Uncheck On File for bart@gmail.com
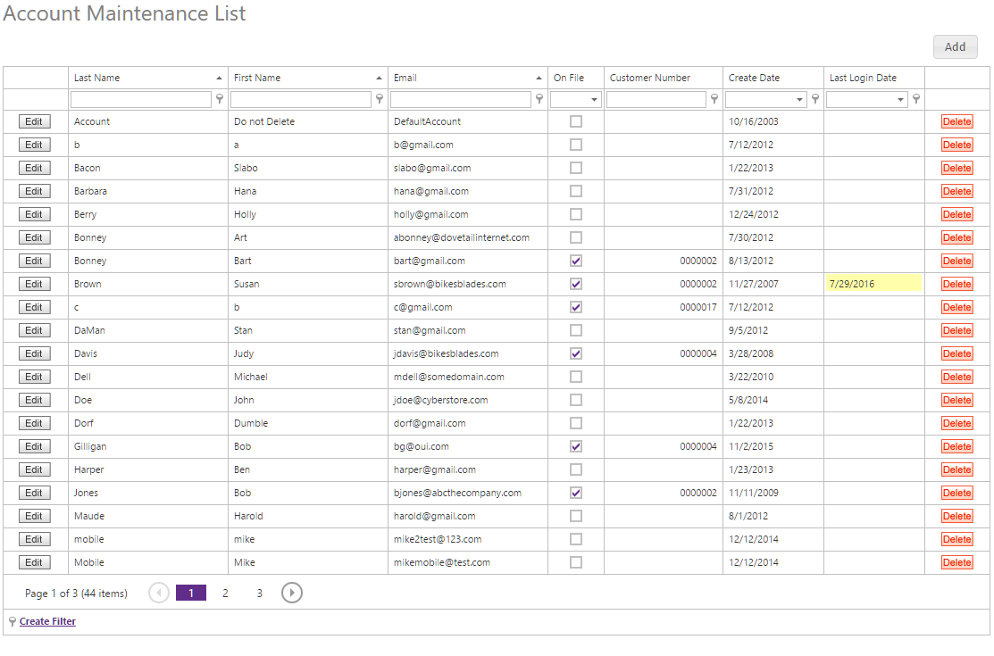The width and height of the screenshot is (994, 656). (576, 261)
